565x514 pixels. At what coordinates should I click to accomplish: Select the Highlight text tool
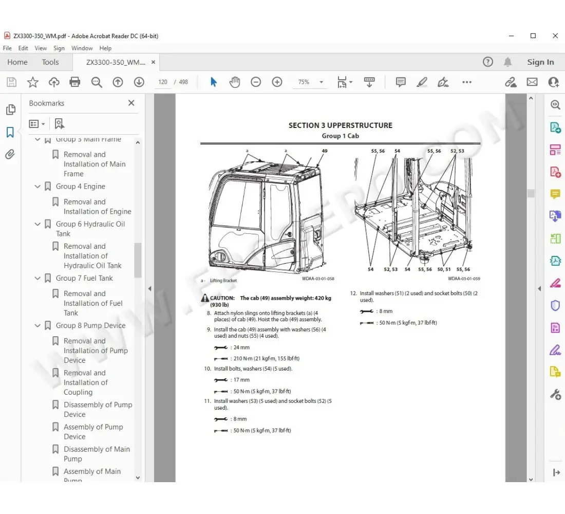422,82
